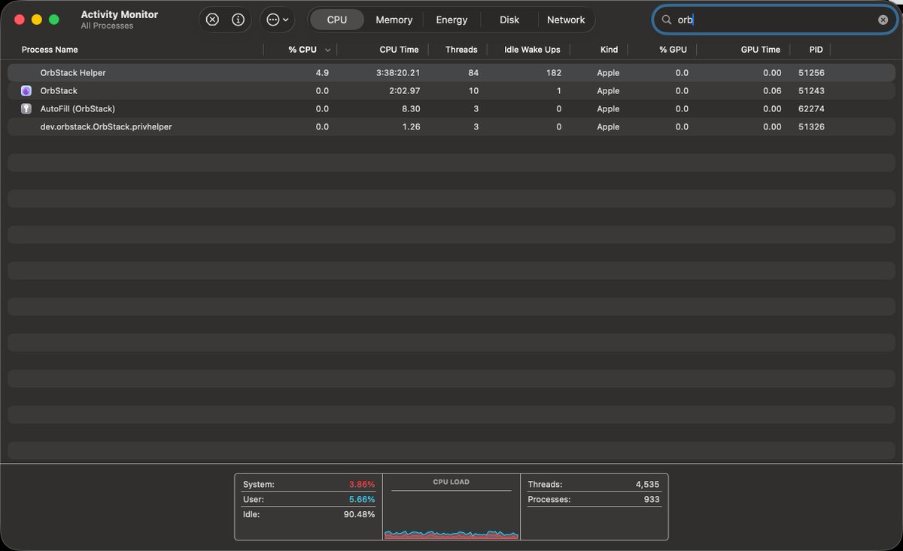Toggle the sort arrow beside % CPU
Screen dimensions: 903x551
327,50
